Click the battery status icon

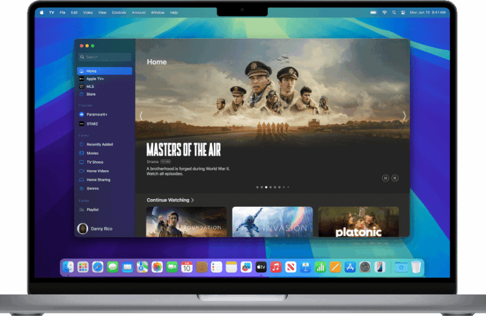pyautogui.click(x=373, y=13)
